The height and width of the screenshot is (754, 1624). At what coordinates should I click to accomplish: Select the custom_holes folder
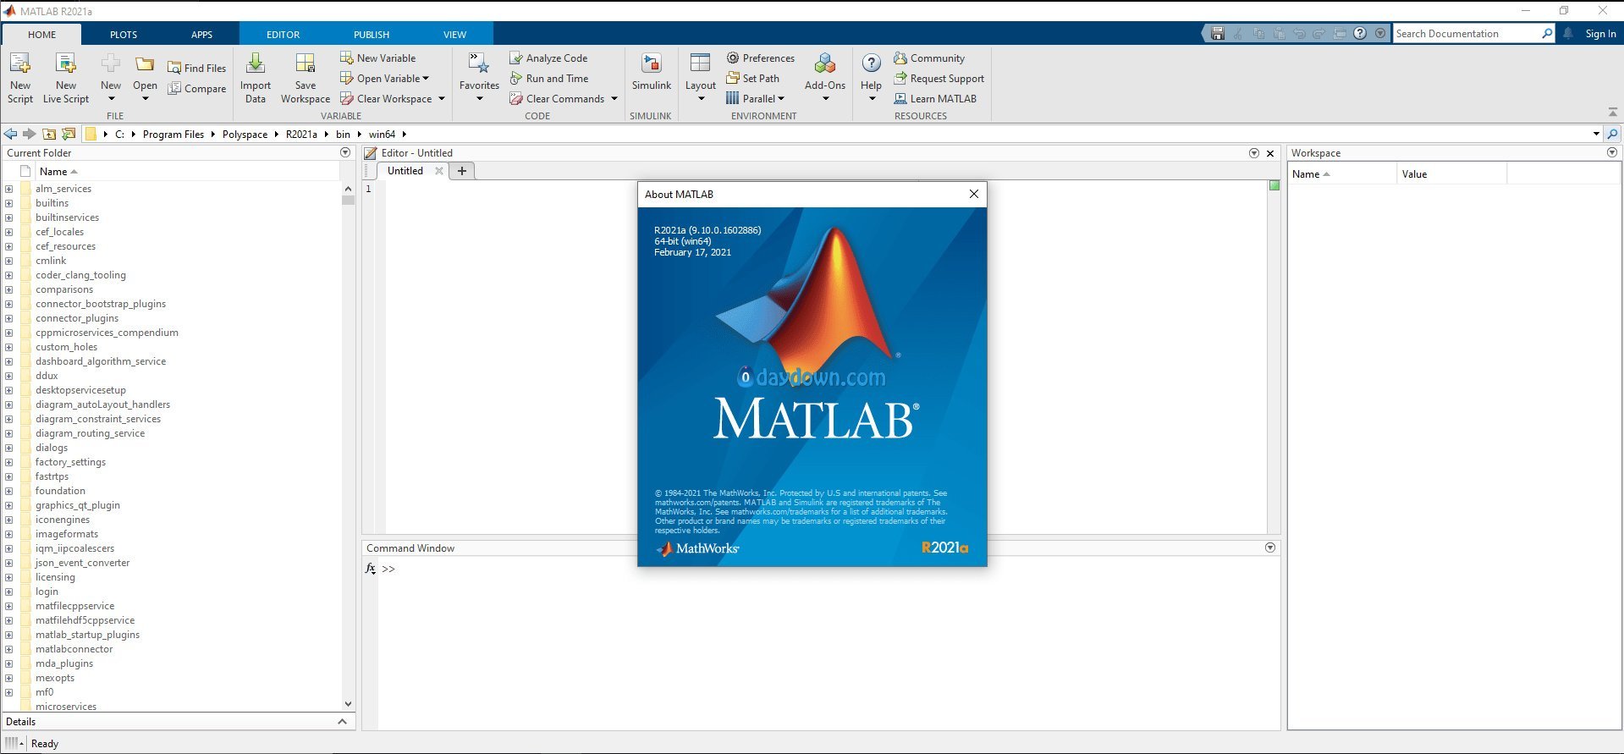tap(66, 347)
